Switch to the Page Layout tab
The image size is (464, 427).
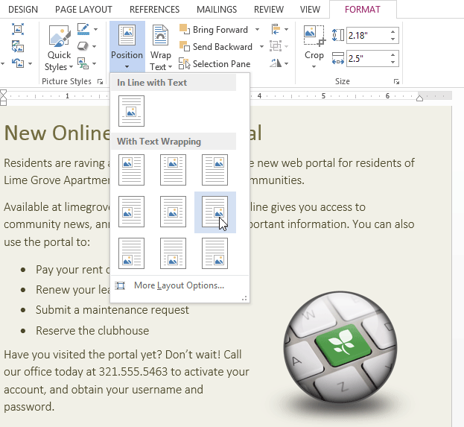(83, 10)
